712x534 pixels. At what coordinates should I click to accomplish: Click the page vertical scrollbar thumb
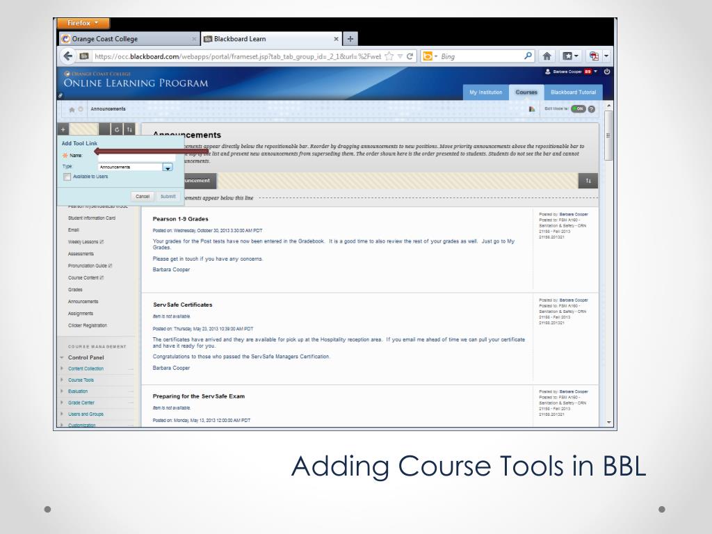pos(608,135)
